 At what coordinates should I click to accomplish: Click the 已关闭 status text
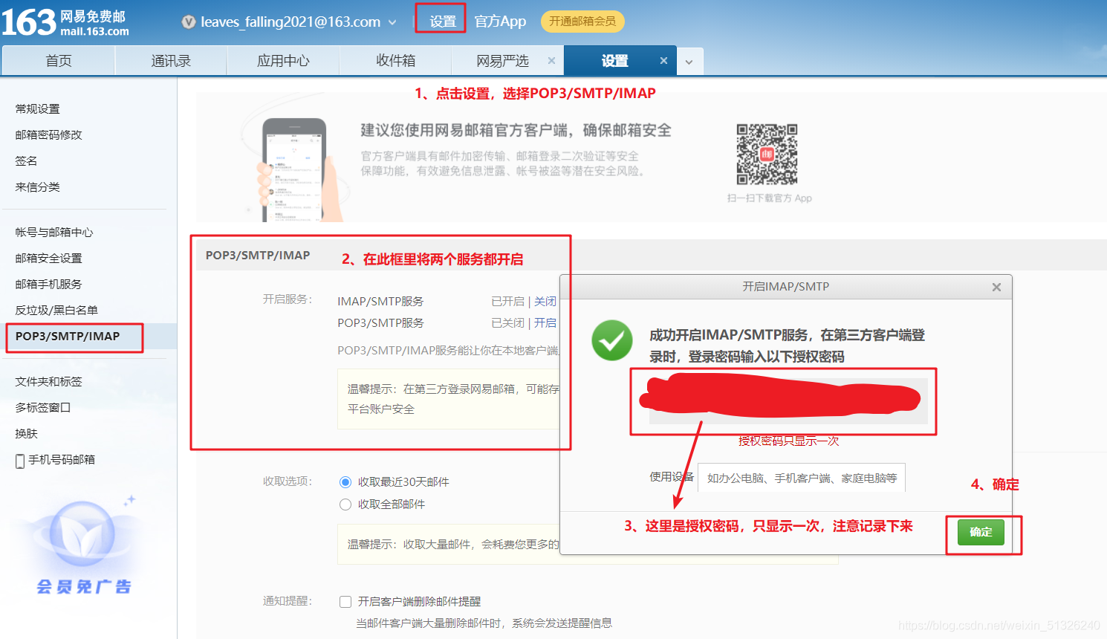tap(508, 323)
